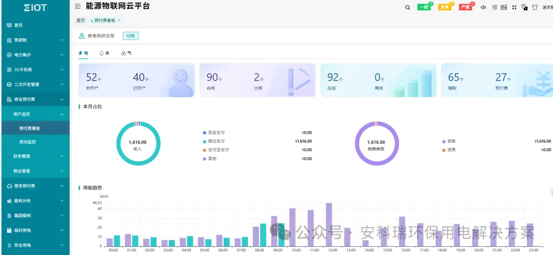The width and height of the screenshot is (553, 255).
Task: Click the 首页 home icon in sidebar
Action: click(x=9, y=25)
